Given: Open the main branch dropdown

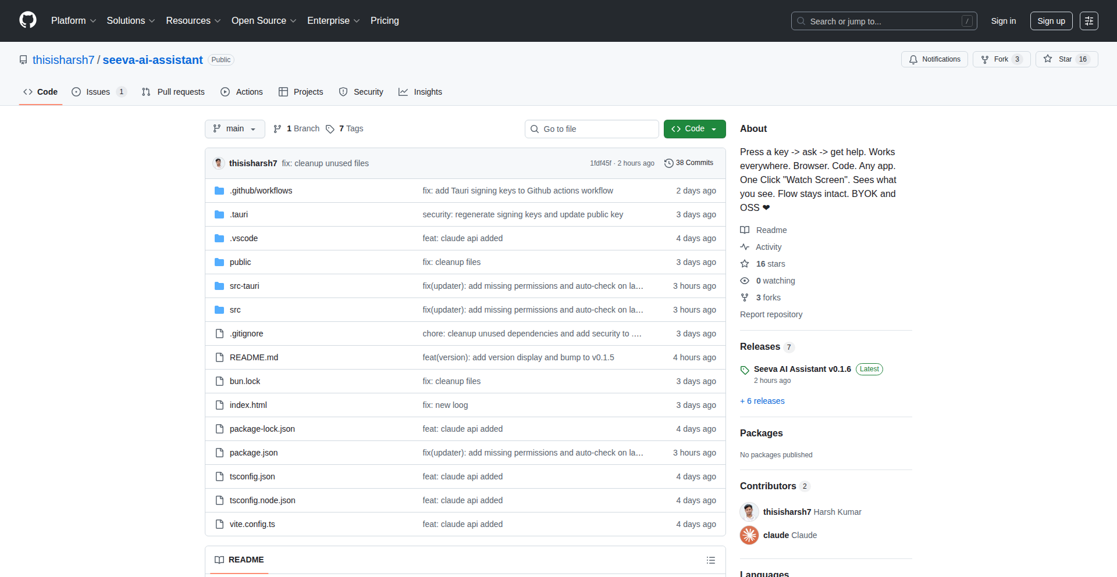Looking at the screenshot, I should point(234,129).
